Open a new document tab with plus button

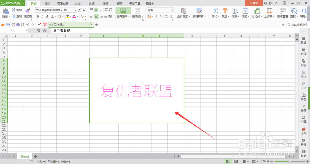(x=97, y=25)
